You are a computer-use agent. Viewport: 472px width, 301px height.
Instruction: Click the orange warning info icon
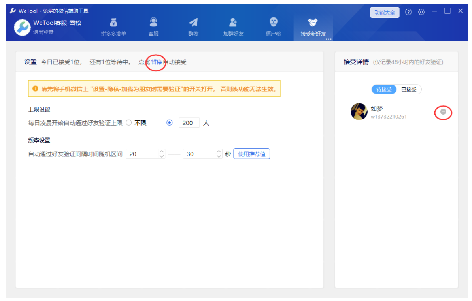pos(35,88)
